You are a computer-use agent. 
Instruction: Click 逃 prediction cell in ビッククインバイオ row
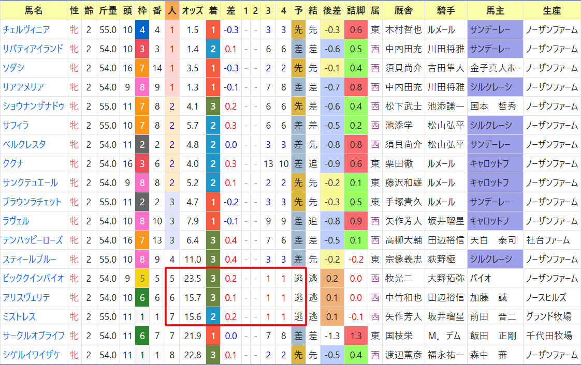(299, 279)
